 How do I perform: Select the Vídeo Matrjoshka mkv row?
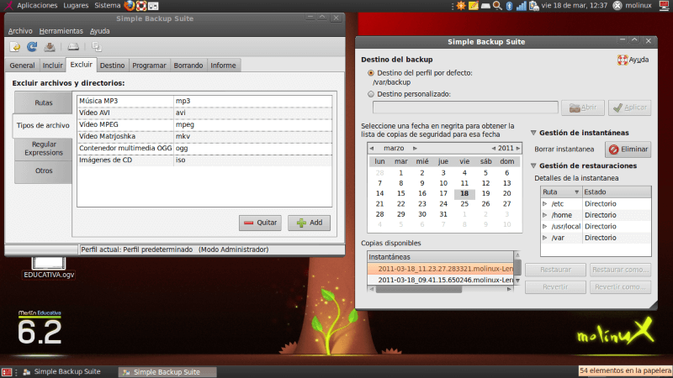[x=204, y=136]
